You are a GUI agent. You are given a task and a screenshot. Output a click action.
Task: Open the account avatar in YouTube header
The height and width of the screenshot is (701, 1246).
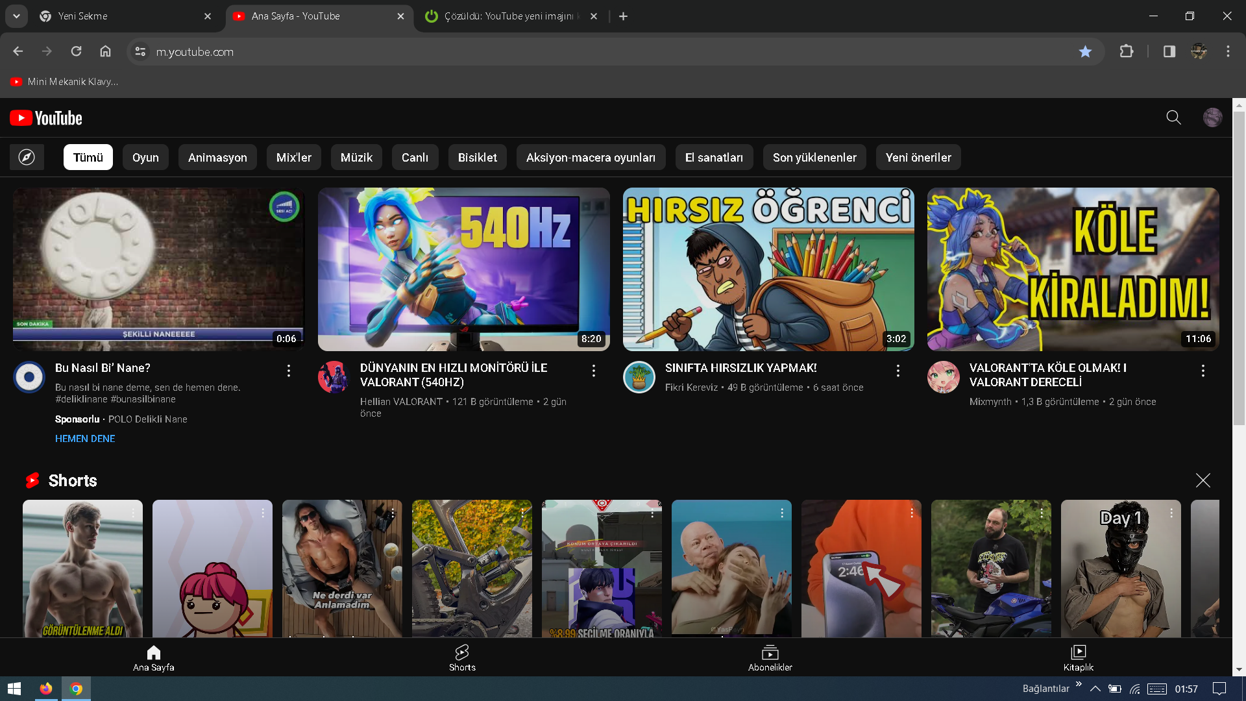pos(1212,117)
